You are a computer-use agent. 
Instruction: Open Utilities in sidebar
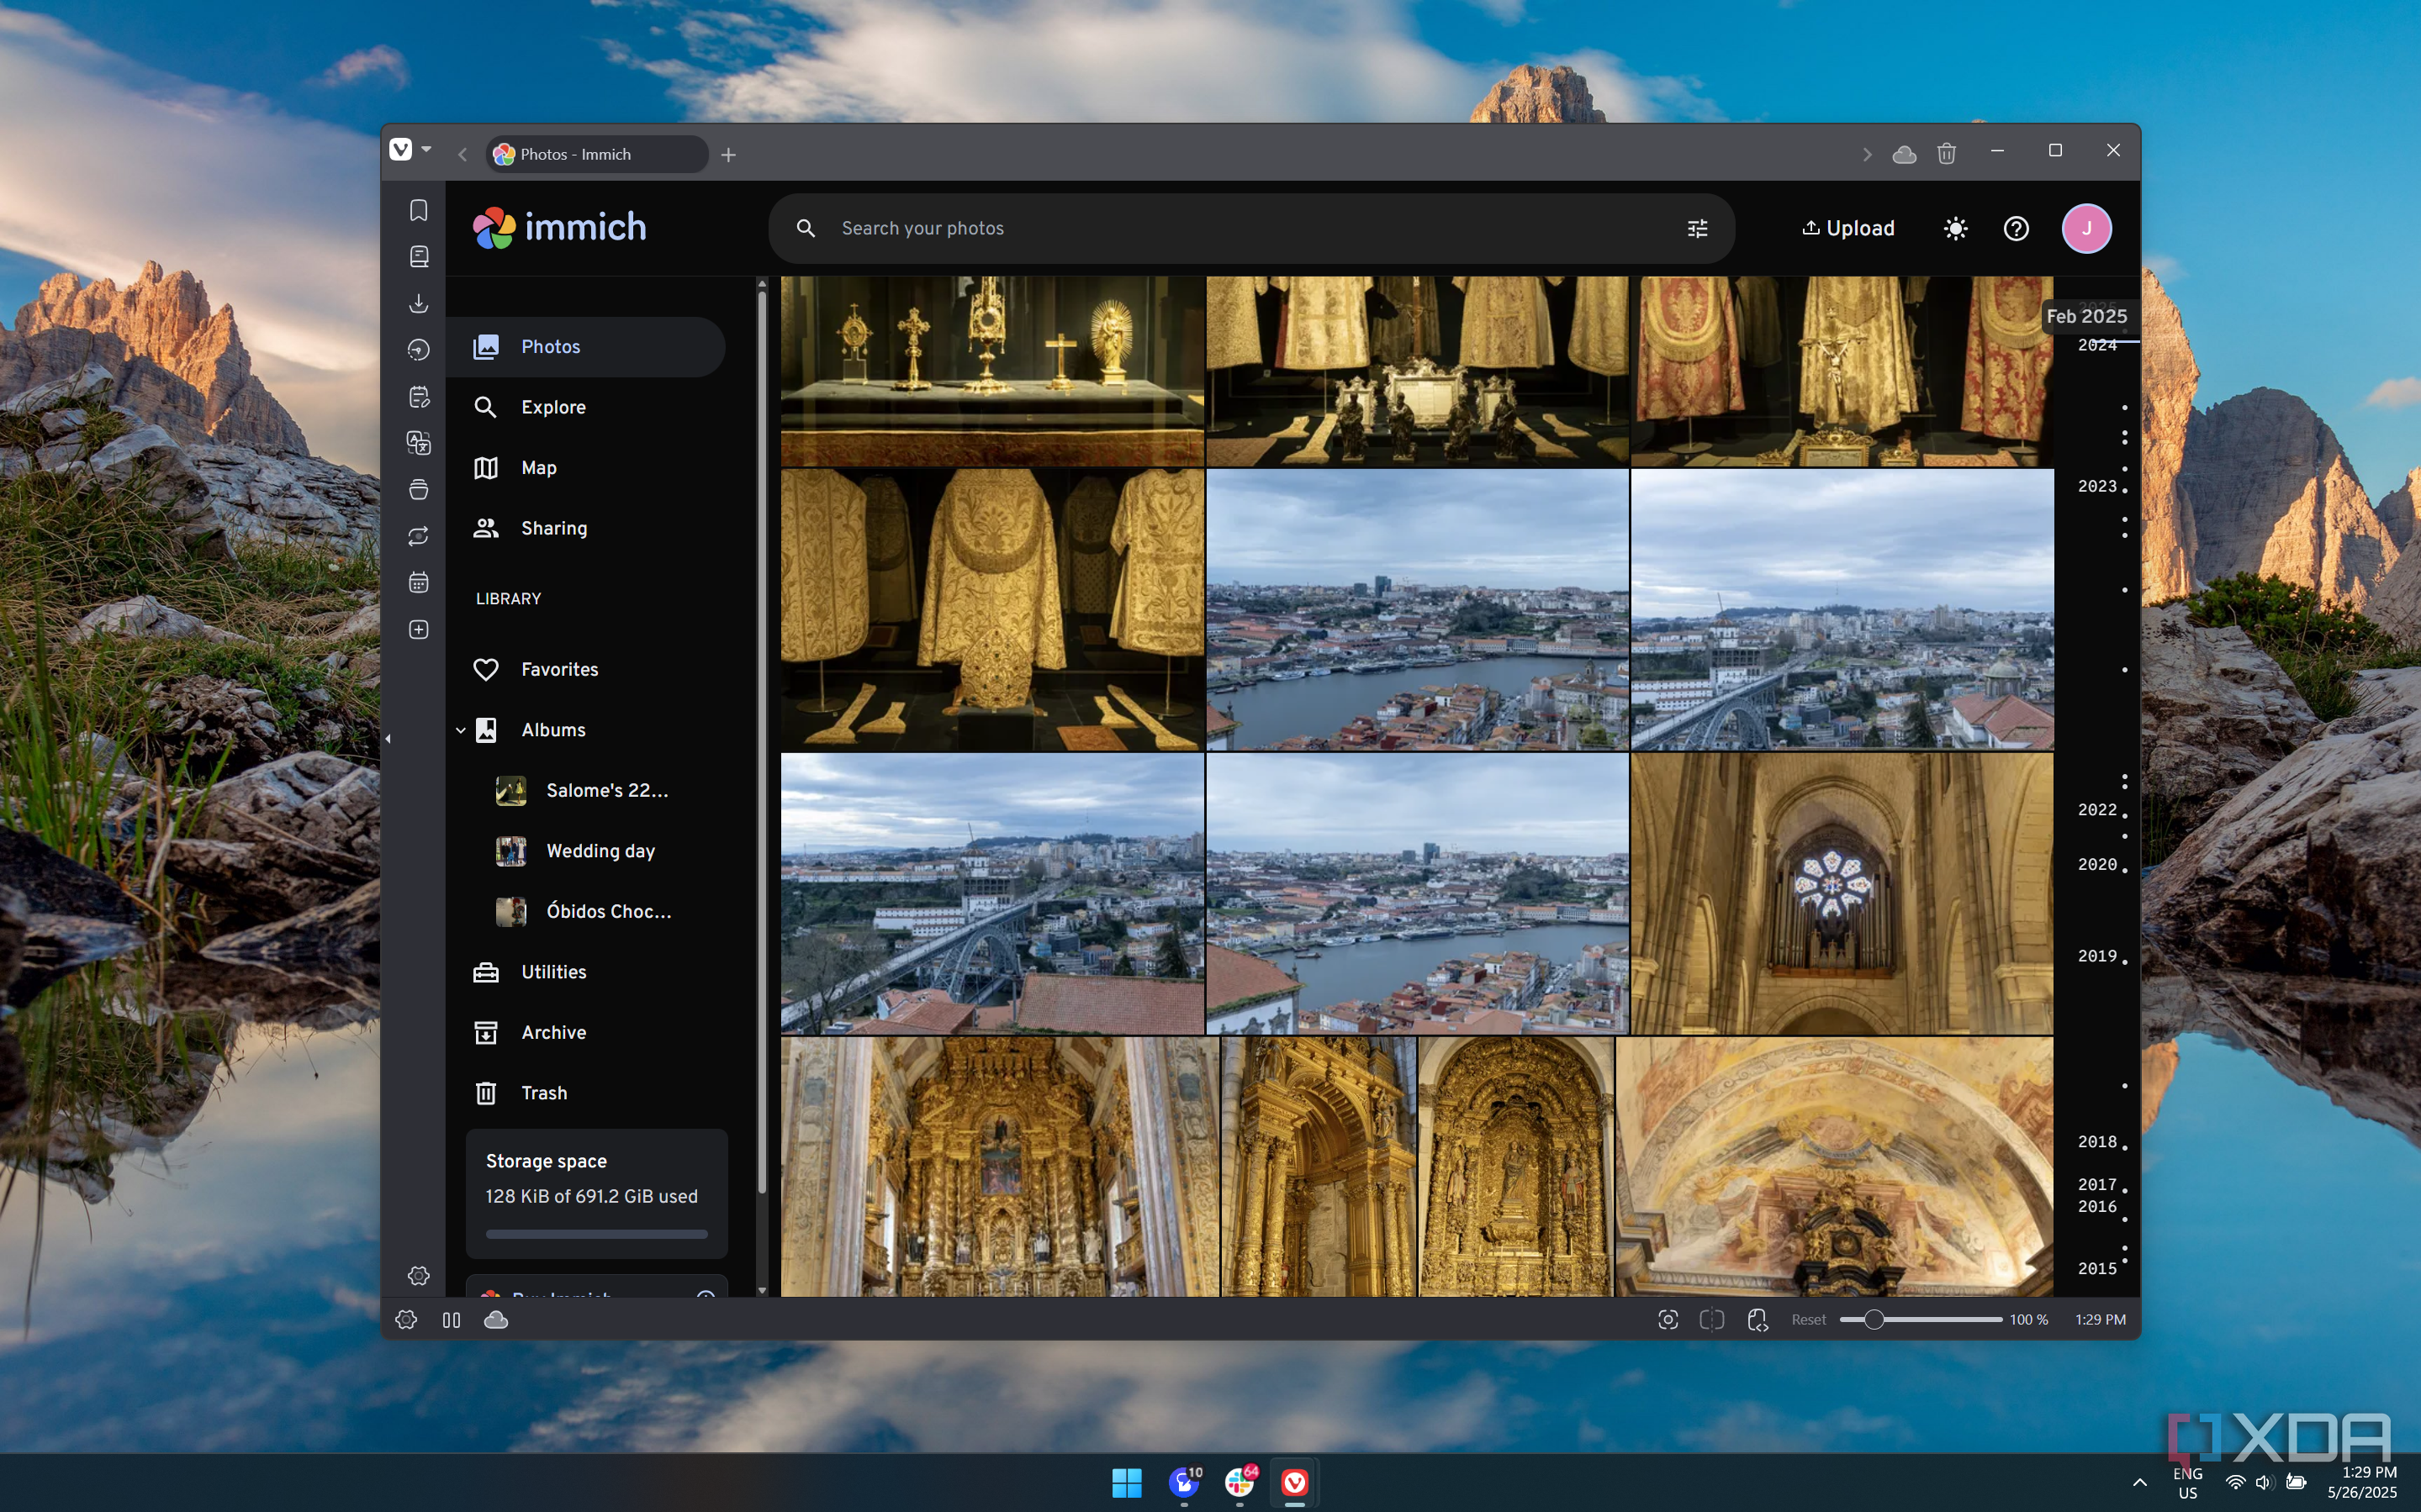click(x=585, y=972)
